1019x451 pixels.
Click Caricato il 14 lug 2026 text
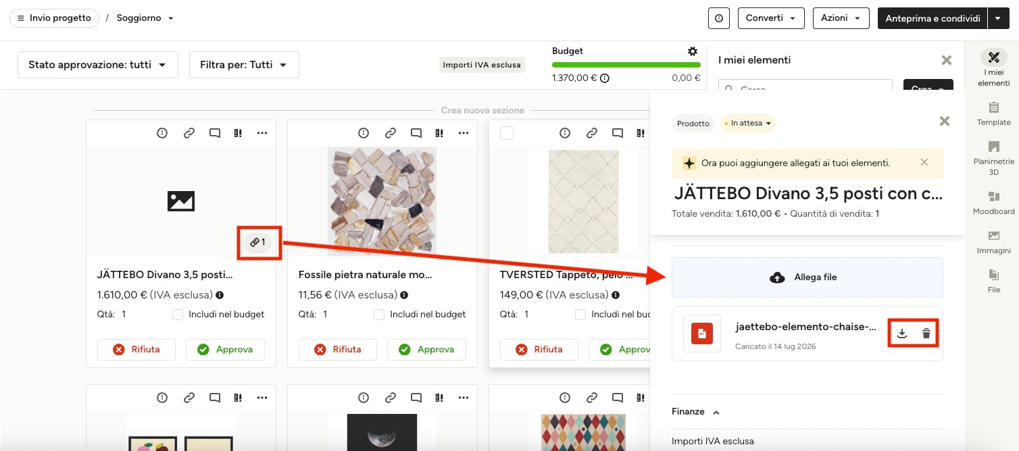(775, 346)
